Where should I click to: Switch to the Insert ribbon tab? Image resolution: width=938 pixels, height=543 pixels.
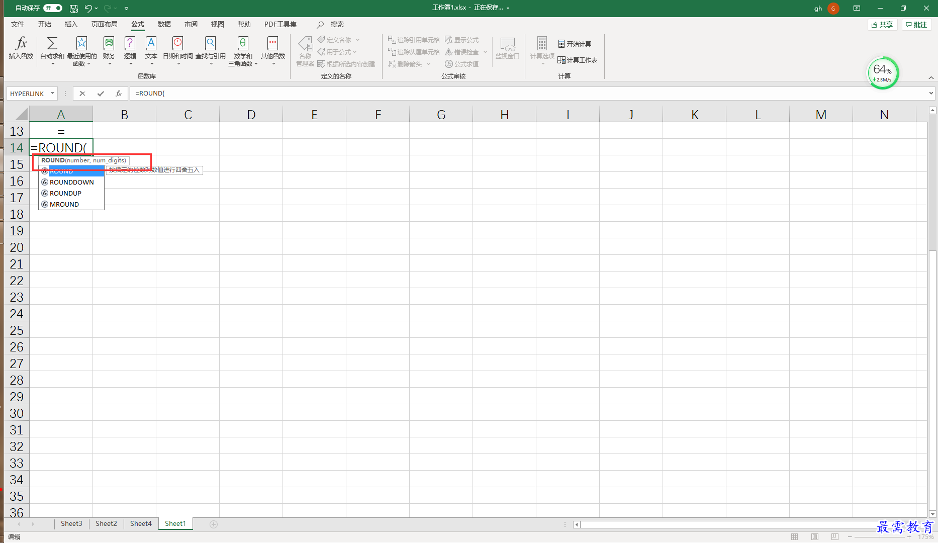point(71,24)
